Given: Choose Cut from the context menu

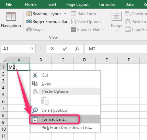Looking at the screenshot, I should click(x=66, y=75).
